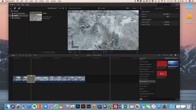This screenshot has width=196, height=110.
Task: Show or hide the Browser panel
Action: (160, 5)
